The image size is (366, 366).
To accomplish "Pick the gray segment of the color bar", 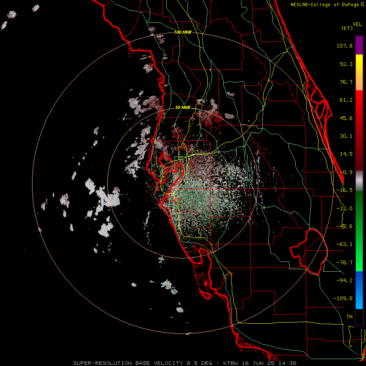I will click(x=359, y=181).
